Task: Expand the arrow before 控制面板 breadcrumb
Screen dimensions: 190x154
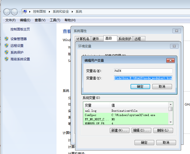Action: [30, 12]
